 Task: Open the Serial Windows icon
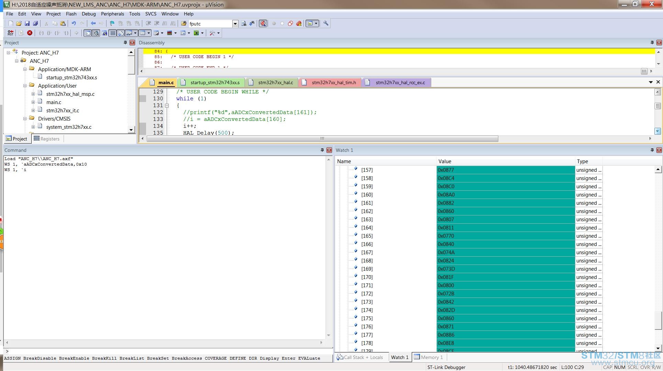pos(156,33)
